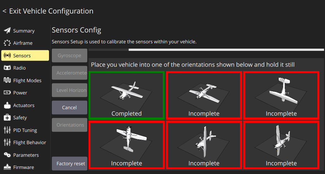Click the Radio controller icon
This screenshot has width=325, height=174.
[x=7, y=68]
